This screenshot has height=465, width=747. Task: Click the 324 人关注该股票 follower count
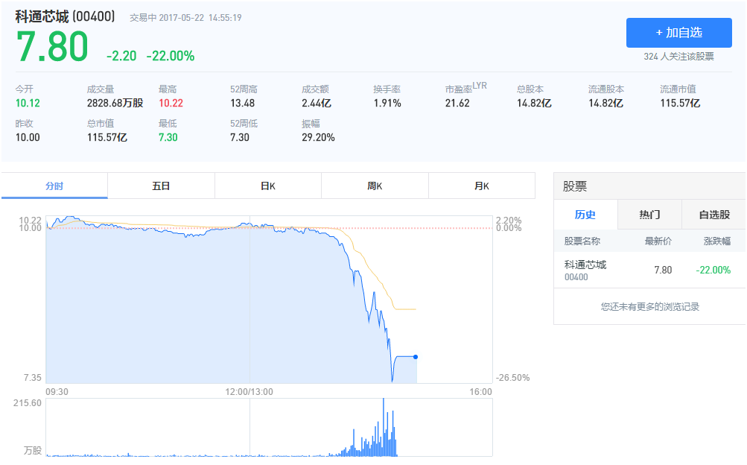point(678,57)
